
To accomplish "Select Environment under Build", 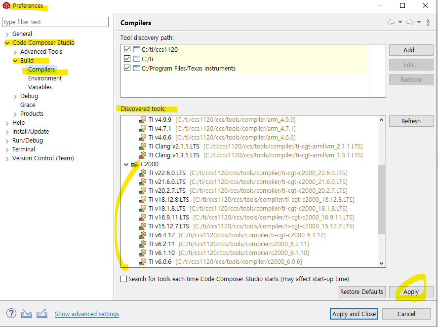I will coord(45,78).
